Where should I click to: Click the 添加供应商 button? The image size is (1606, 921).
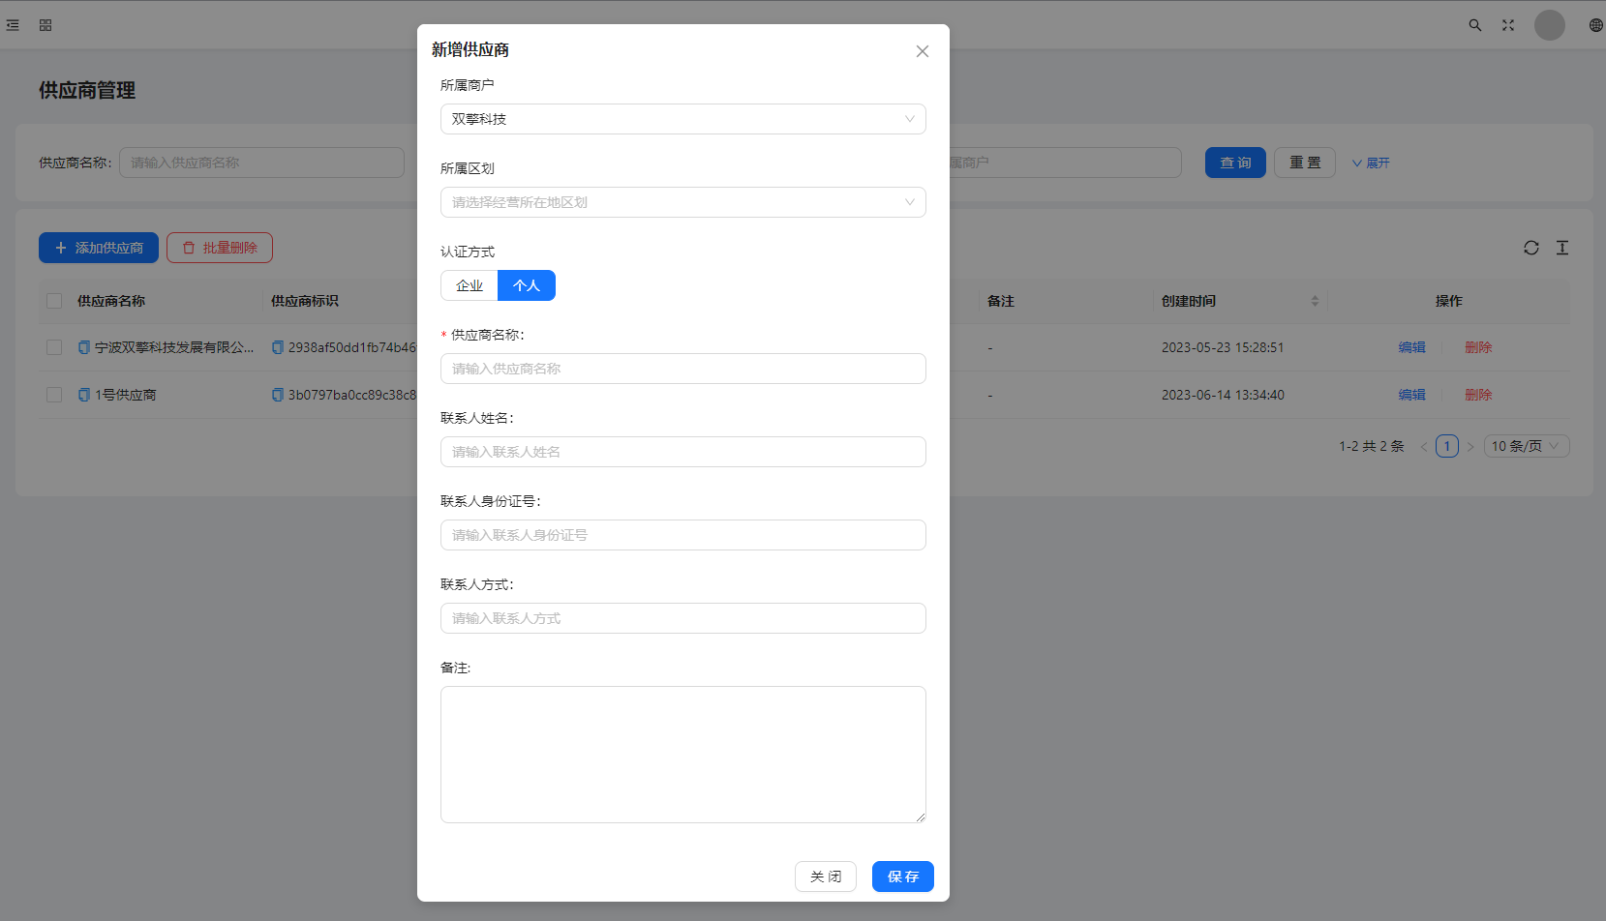(x=99, y=248)
